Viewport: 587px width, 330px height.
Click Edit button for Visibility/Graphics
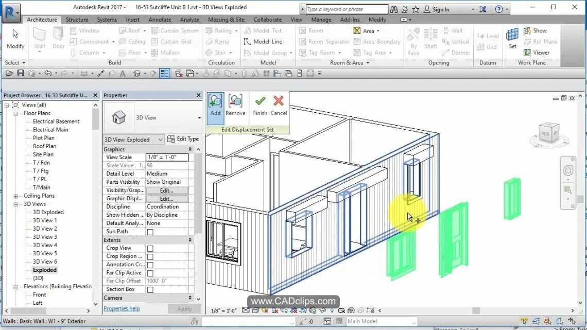click(167, 190)
